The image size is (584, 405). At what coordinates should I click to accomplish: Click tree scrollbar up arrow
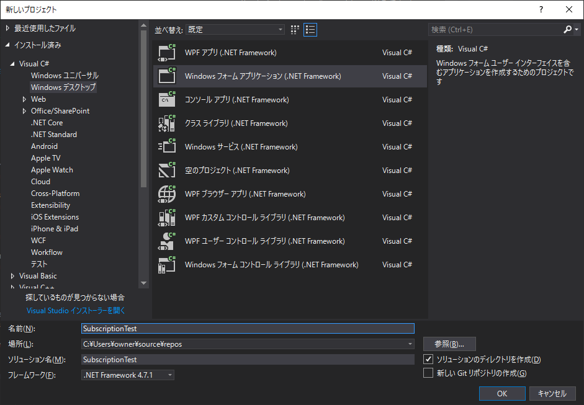(x=143, y=25)
